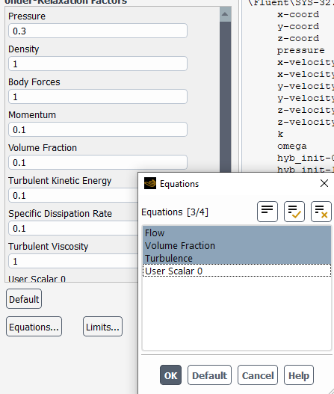Open the Equations... button

coord(34,327)
